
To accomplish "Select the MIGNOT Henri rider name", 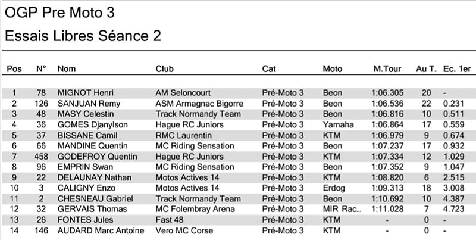I will coord(85,93).
